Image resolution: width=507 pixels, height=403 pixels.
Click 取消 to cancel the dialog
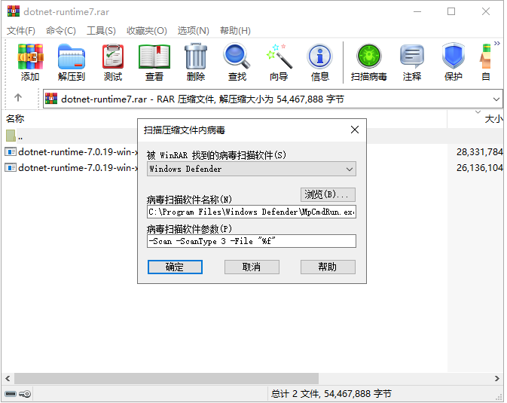pos(252,267)
